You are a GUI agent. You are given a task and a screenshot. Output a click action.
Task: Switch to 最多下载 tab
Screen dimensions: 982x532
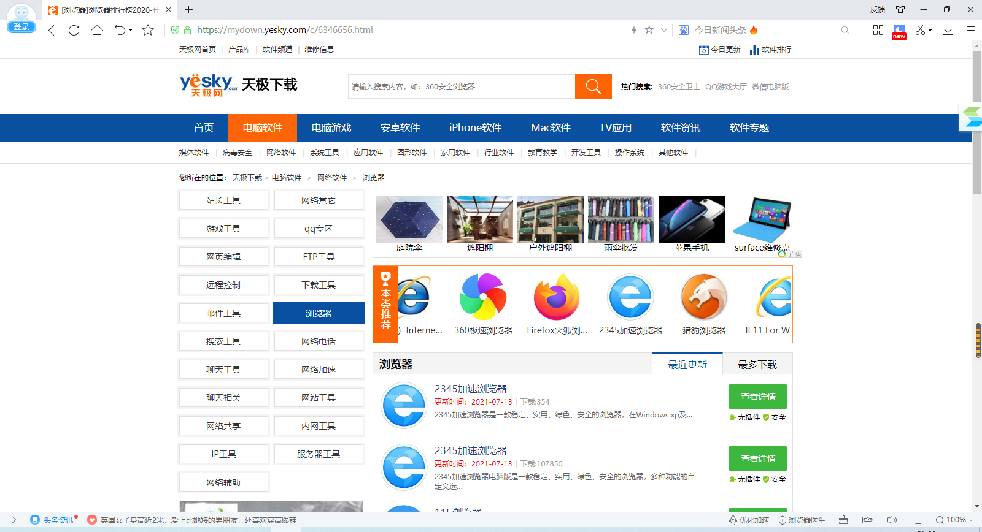click(x=757, y=364)
